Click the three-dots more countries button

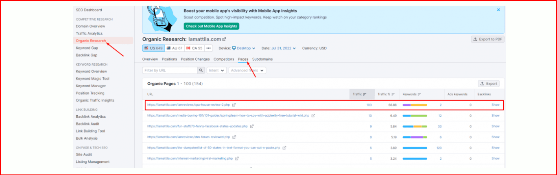[x=208, y=48]
